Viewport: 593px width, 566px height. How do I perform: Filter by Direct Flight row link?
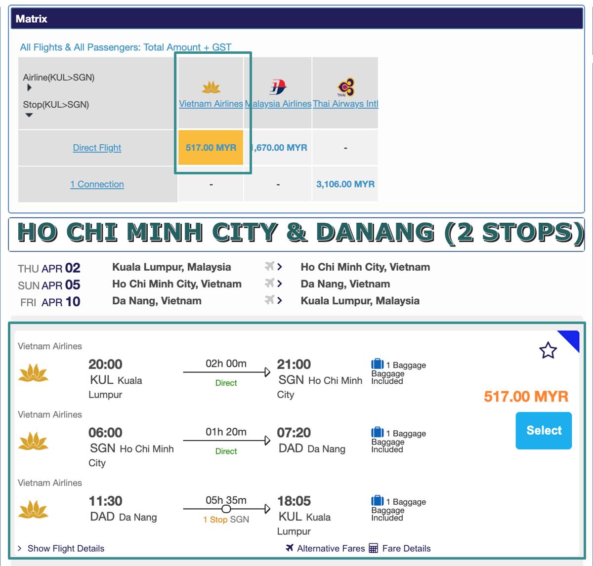[97, 148]
